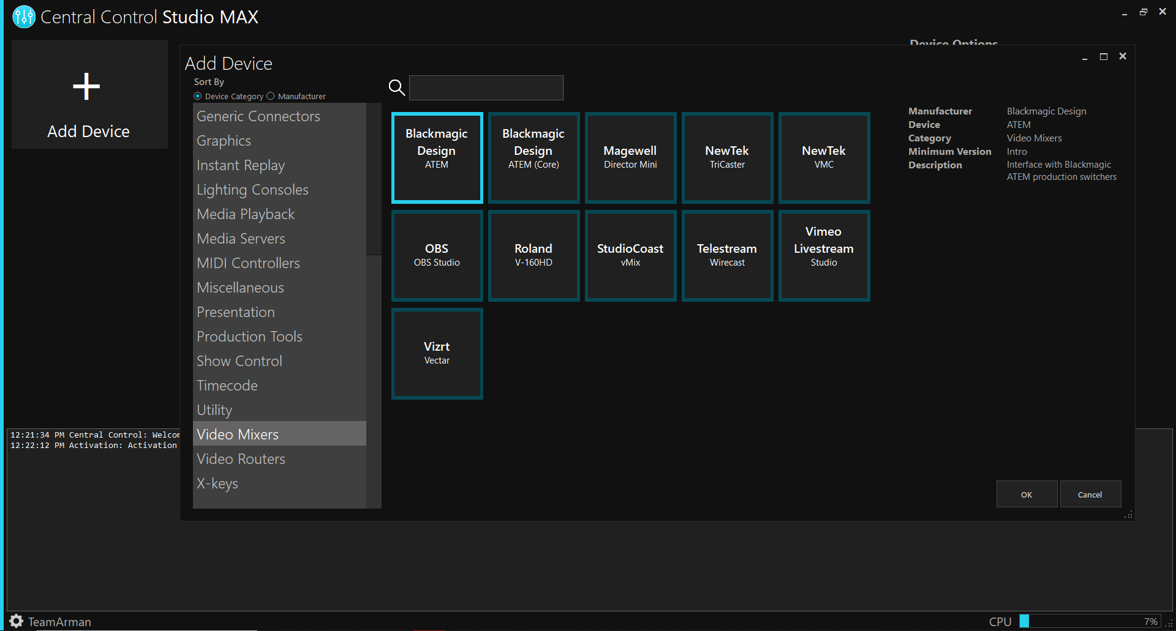Select the StudioCoast vMix tile
Image resolution: width=1176 pixels, height=631 pixels.
(x=630, y=256)
